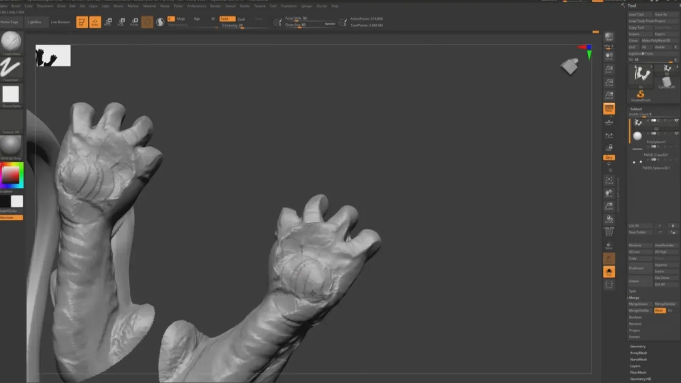Expand the ArrayMesh subpalette
Screen dimensions: 681x383
tap(638, 353)
